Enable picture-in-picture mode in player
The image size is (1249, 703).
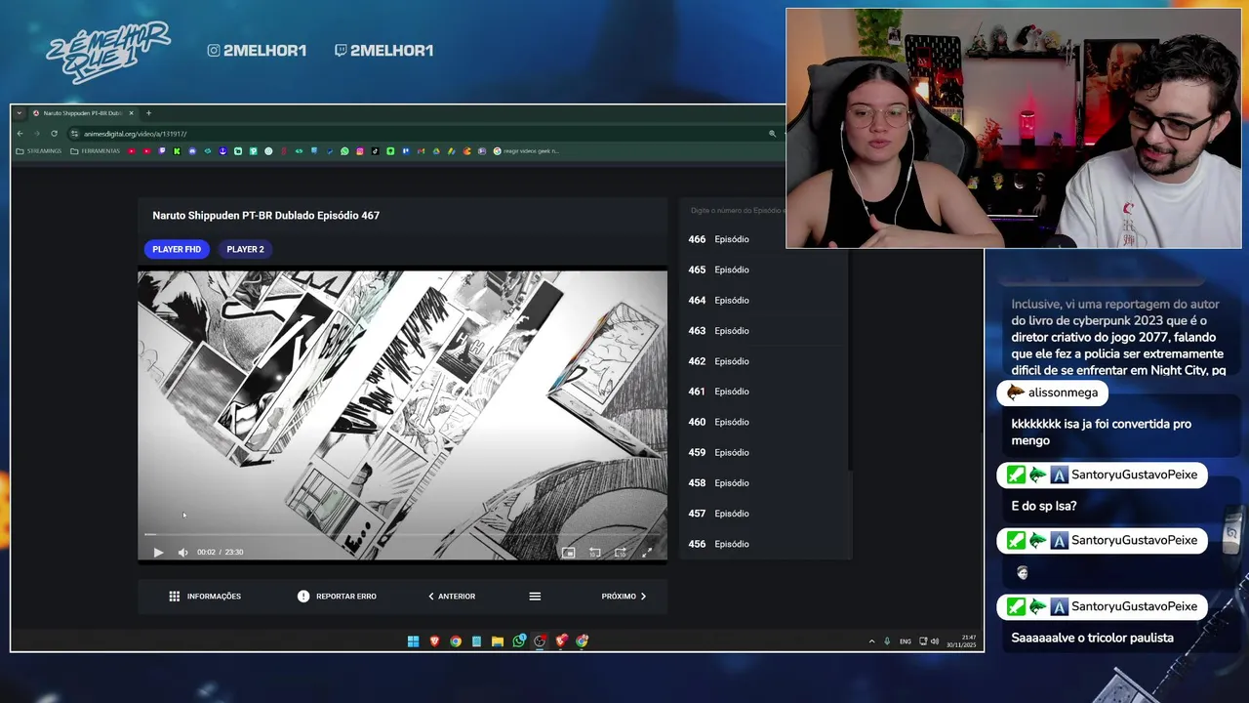pos(568,553)
